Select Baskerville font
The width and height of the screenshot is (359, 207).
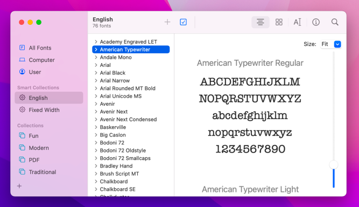point(131,127)
